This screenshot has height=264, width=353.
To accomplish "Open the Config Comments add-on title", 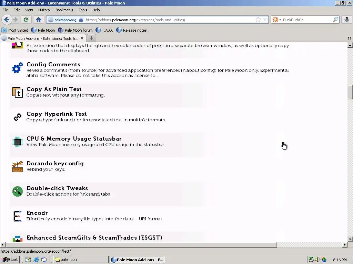I will pyautogui.click(x=53, y=64).
